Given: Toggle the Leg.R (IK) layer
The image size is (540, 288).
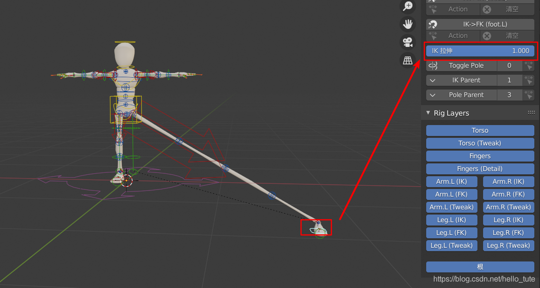Looking at the screenshot, I should click(x=509, y=220).
